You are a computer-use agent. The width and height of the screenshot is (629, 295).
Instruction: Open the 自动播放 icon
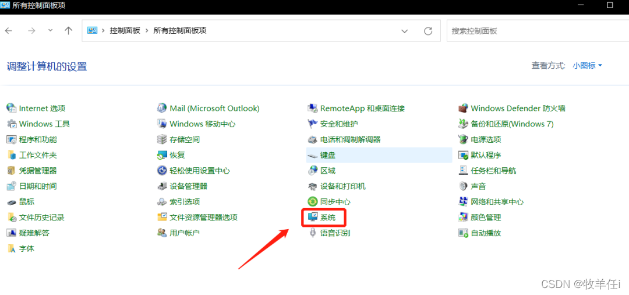464,233
